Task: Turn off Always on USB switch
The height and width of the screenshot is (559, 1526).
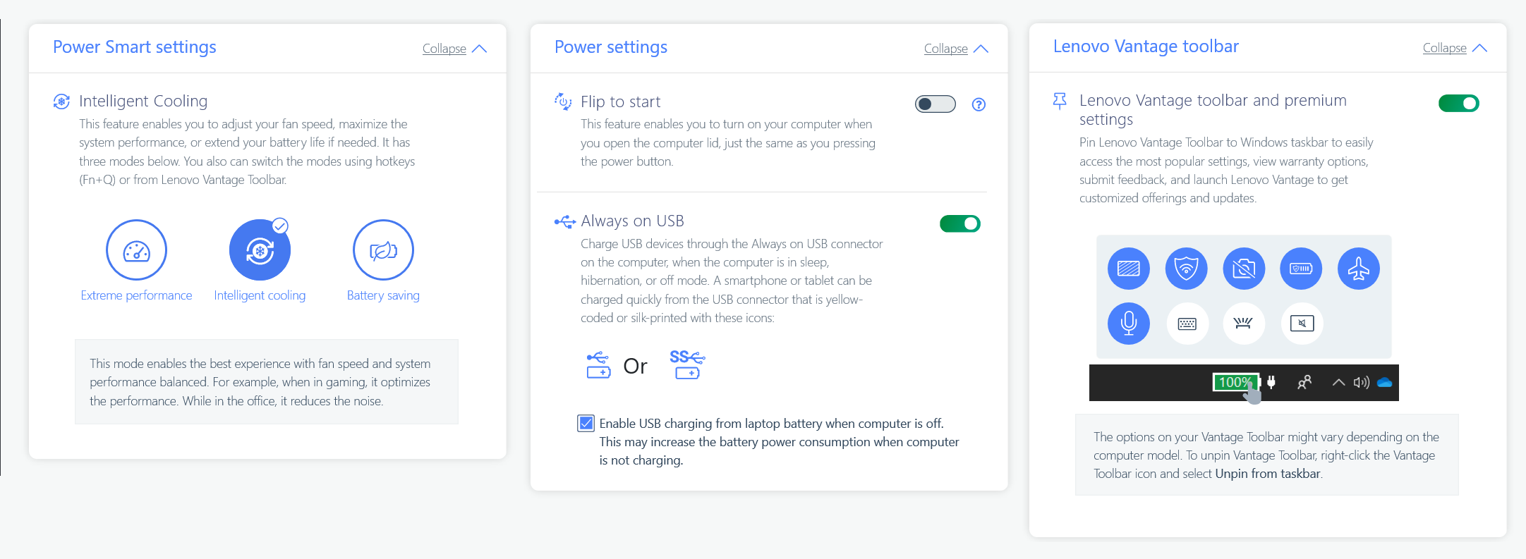Action: click(x=959, y=223)
